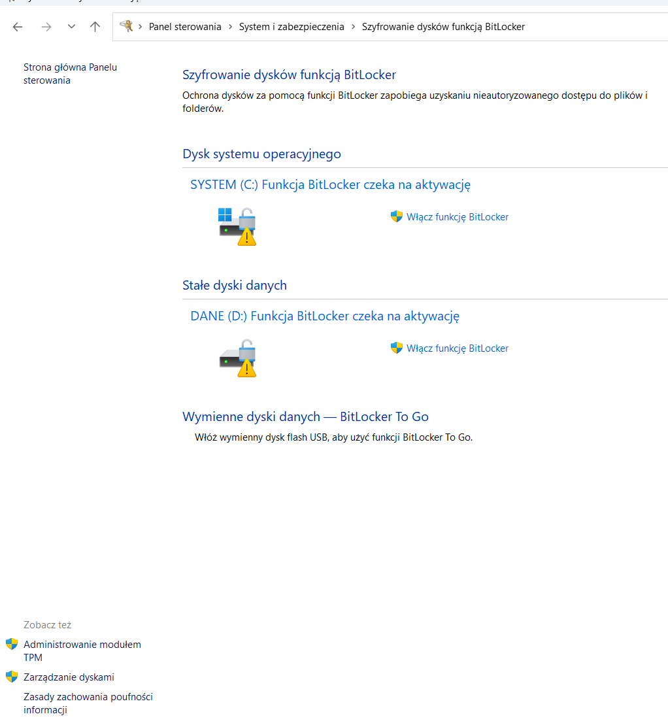The height and width of the screenshot is (727, 668).
Task: Go forward with the right arrow
Action: click(46, 27)
